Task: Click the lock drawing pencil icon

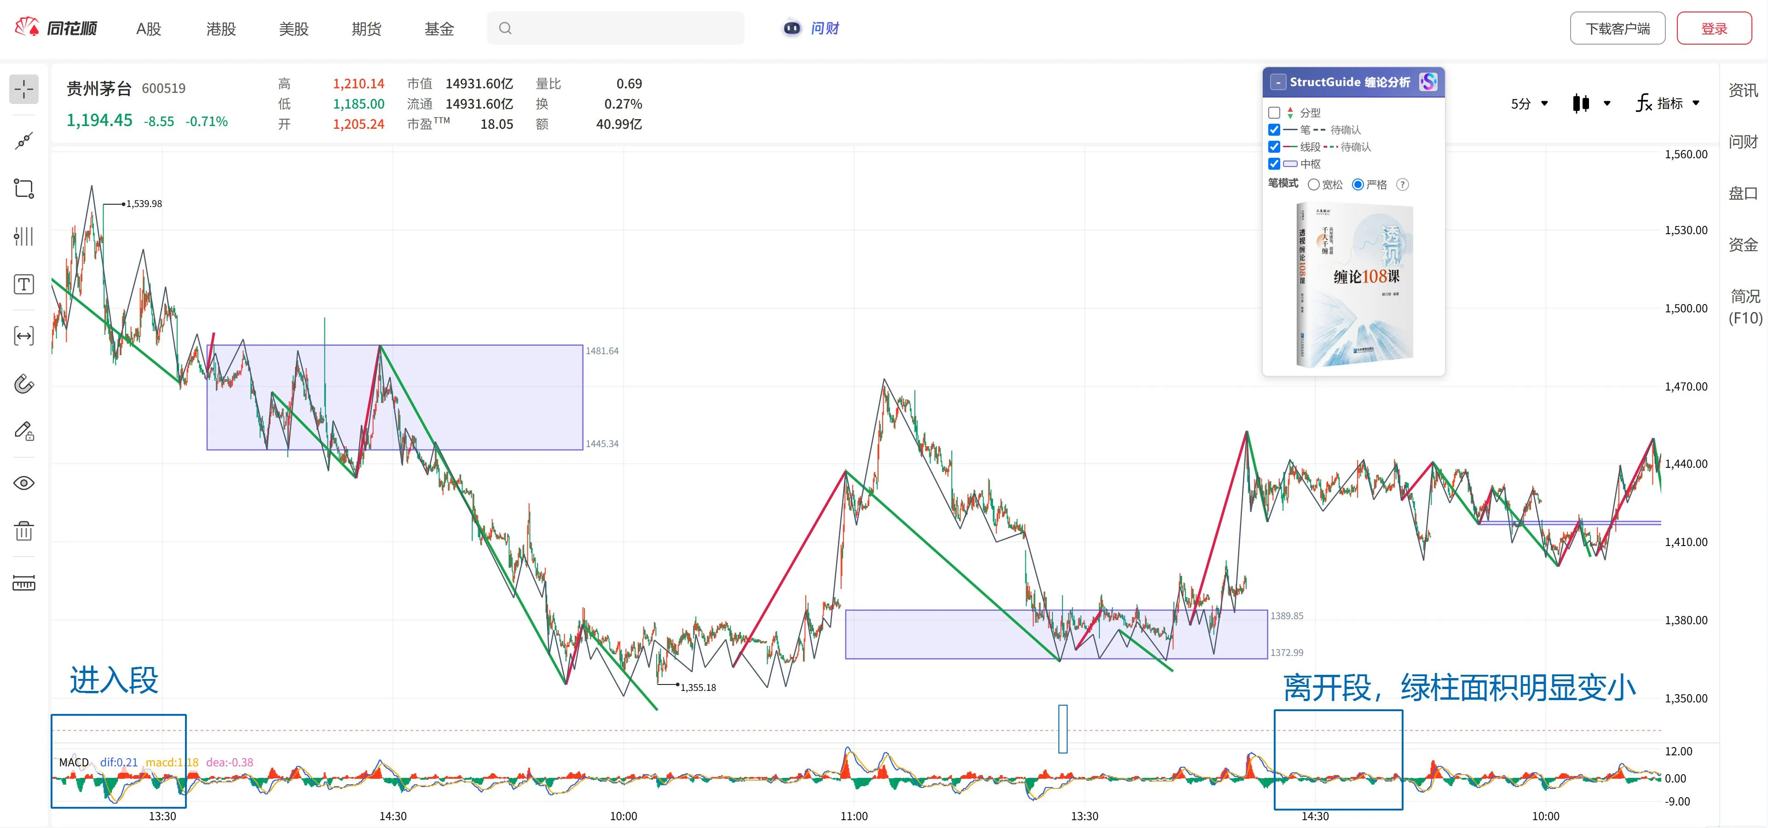Action: pyautogui.click(x=24, y=431)
